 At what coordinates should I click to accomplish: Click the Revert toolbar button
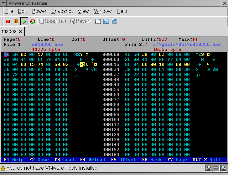pos(80,21)
